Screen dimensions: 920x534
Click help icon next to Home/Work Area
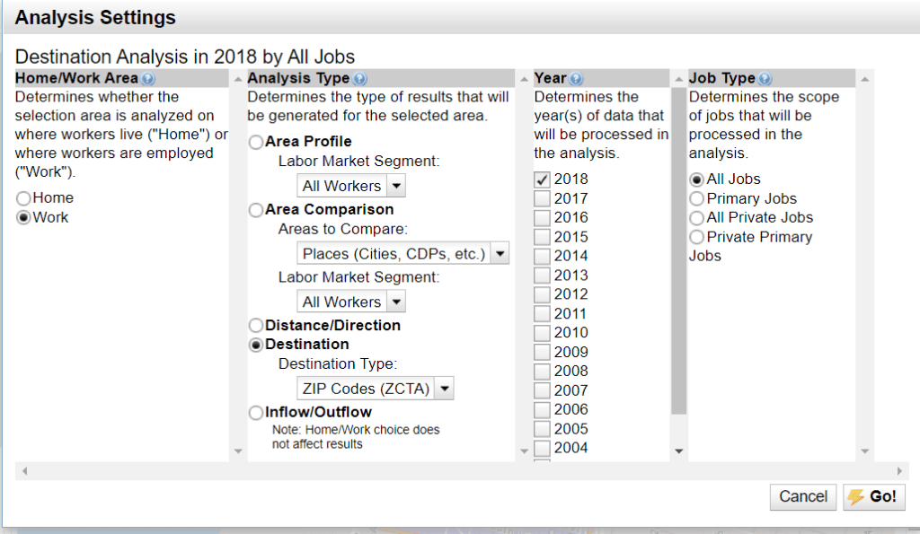(x=148, y=79)
